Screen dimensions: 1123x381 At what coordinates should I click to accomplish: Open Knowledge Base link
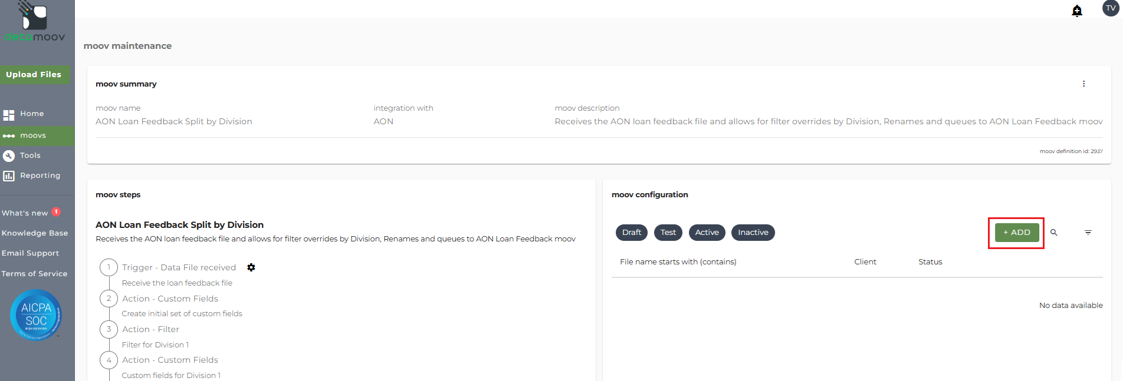point(35,233)
